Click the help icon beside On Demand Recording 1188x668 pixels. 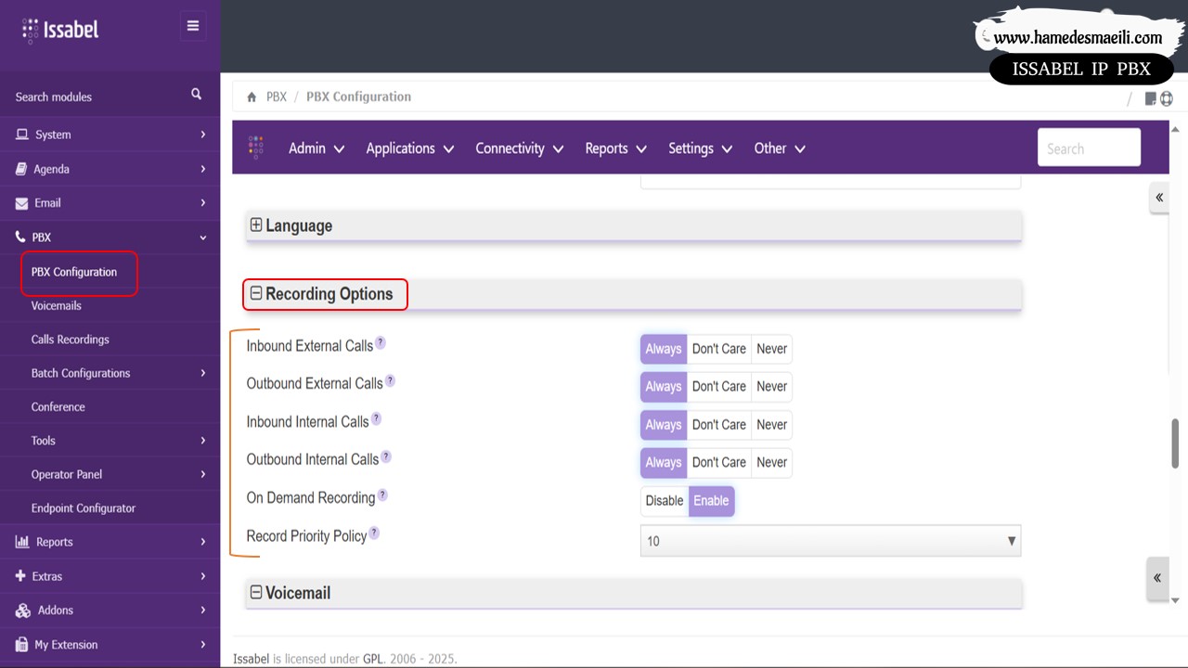coord(382,495)
